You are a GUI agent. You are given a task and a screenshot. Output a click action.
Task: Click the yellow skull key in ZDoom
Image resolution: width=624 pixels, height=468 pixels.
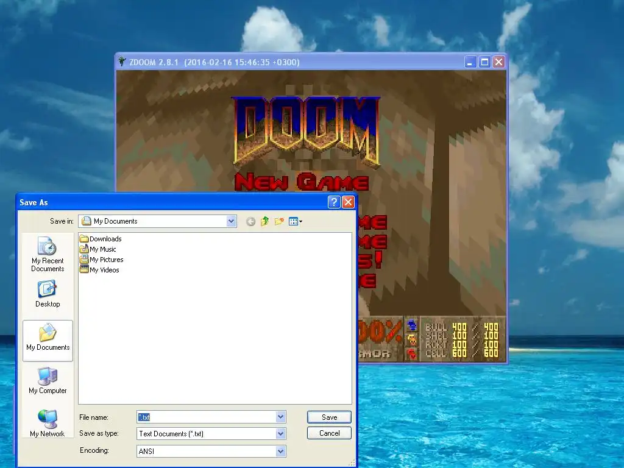point(413,339)
